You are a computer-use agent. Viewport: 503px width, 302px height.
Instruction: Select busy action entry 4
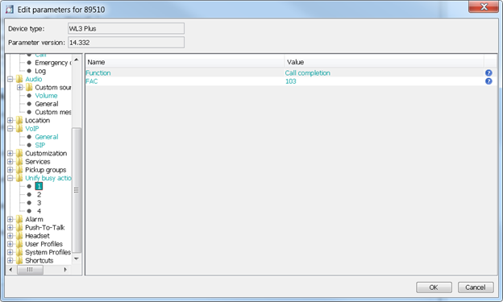coord(39,211)
